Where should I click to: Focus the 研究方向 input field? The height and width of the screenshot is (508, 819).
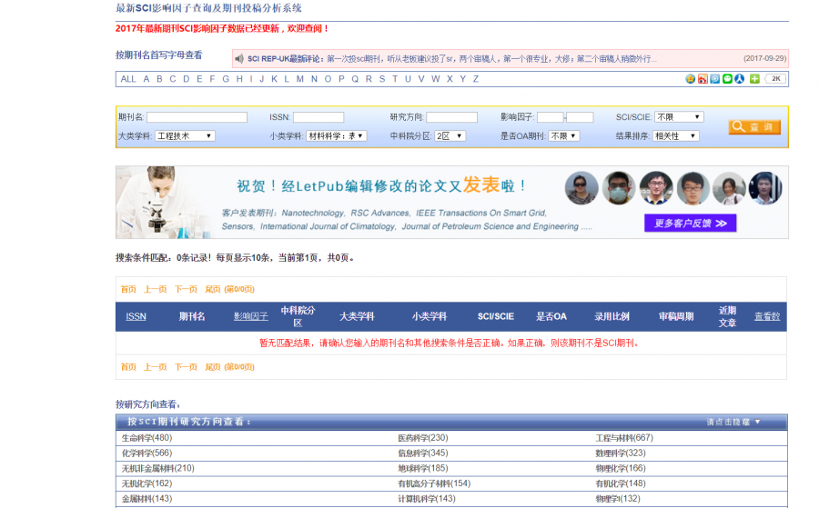pos(451,117)
